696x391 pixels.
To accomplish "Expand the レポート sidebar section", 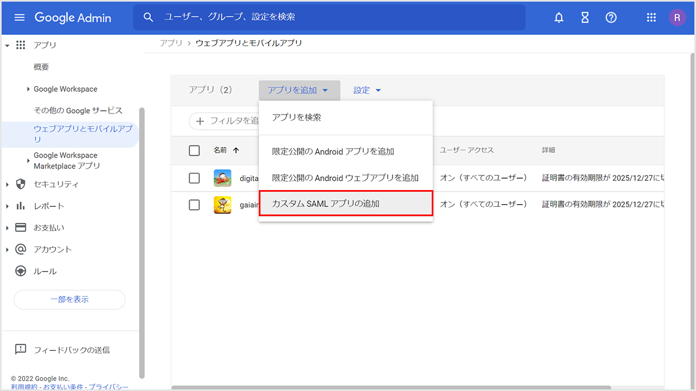I will pyautogui.click(x=7, y=206).
